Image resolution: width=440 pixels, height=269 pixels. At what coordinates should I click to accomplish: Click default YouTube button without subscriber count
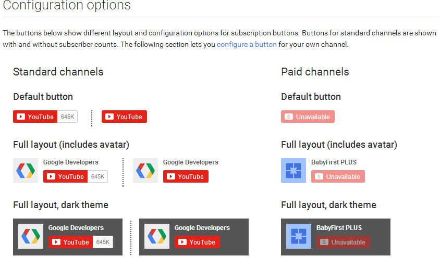tap(124, 117)
